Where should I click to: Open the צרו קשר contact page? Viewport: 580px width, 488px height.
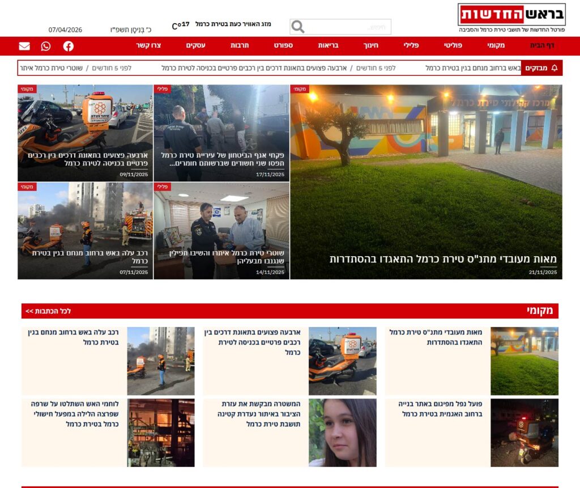152,46
